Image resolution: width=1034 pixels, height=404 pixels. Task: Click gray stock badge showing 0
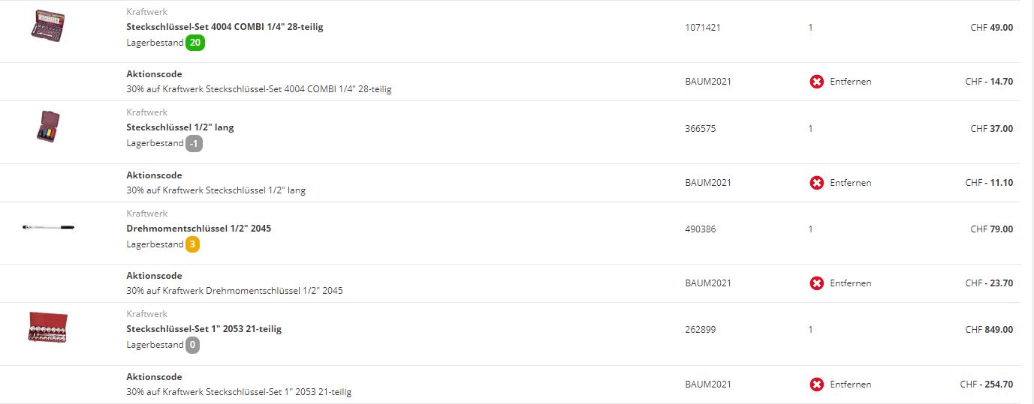[x=193, y=345]
